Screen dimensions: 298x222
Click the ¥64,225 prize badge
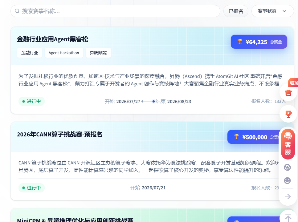coord(259,42)
